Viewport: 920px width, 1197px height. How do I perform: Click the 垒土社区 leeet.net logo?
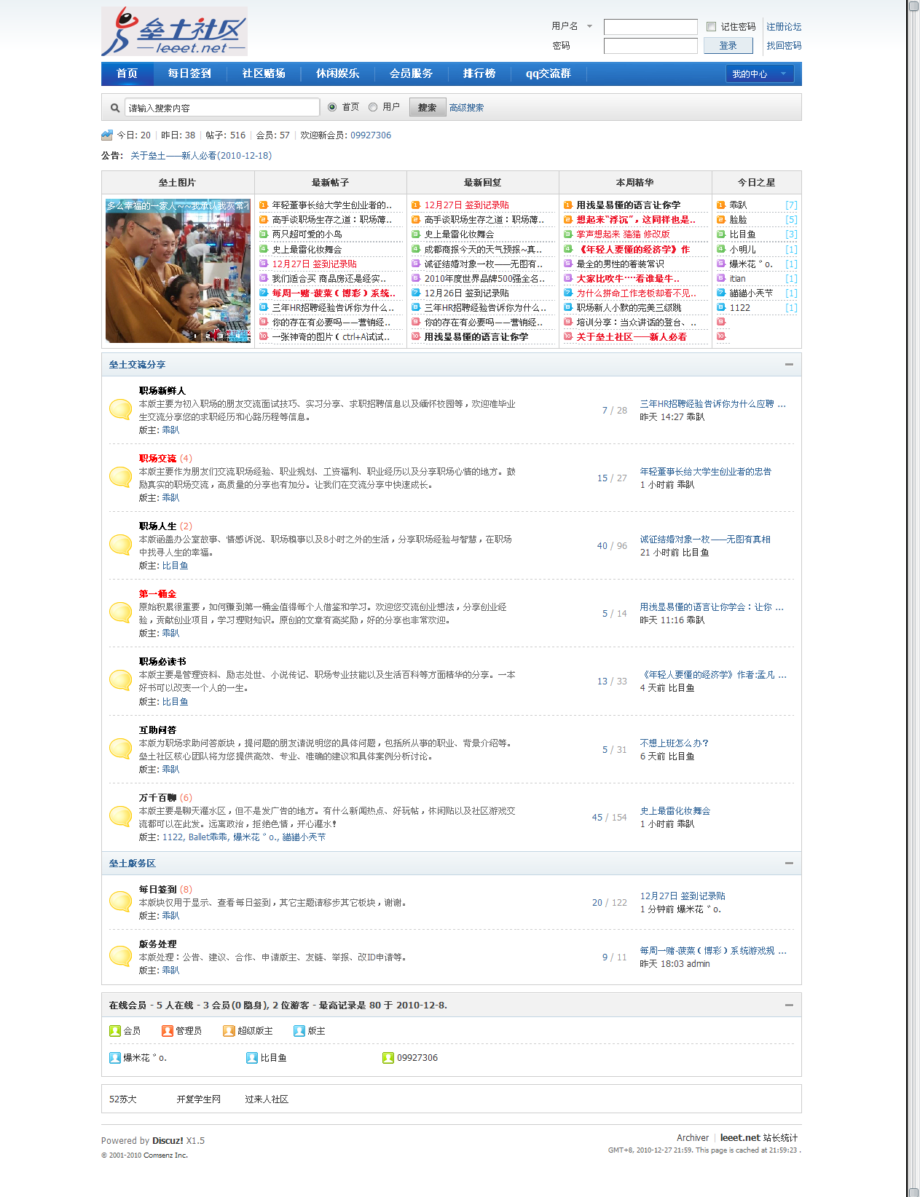point(174,32)
